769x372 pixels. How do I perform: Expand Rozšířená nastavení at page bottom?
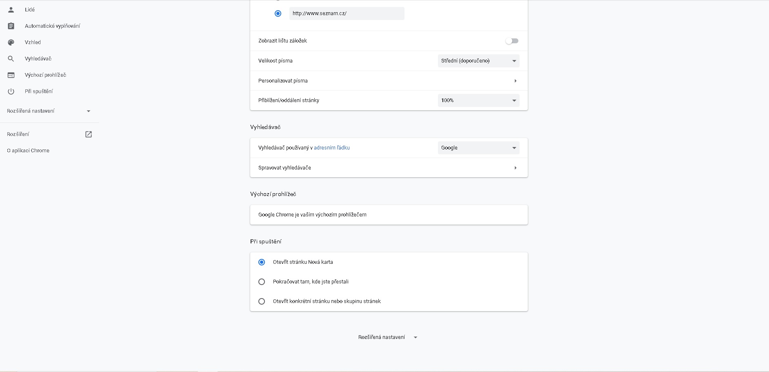387,337
